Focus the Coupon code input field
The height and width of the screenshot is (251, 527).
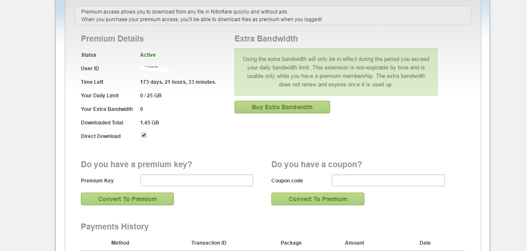pyautogui.click(x=388, y=180)
